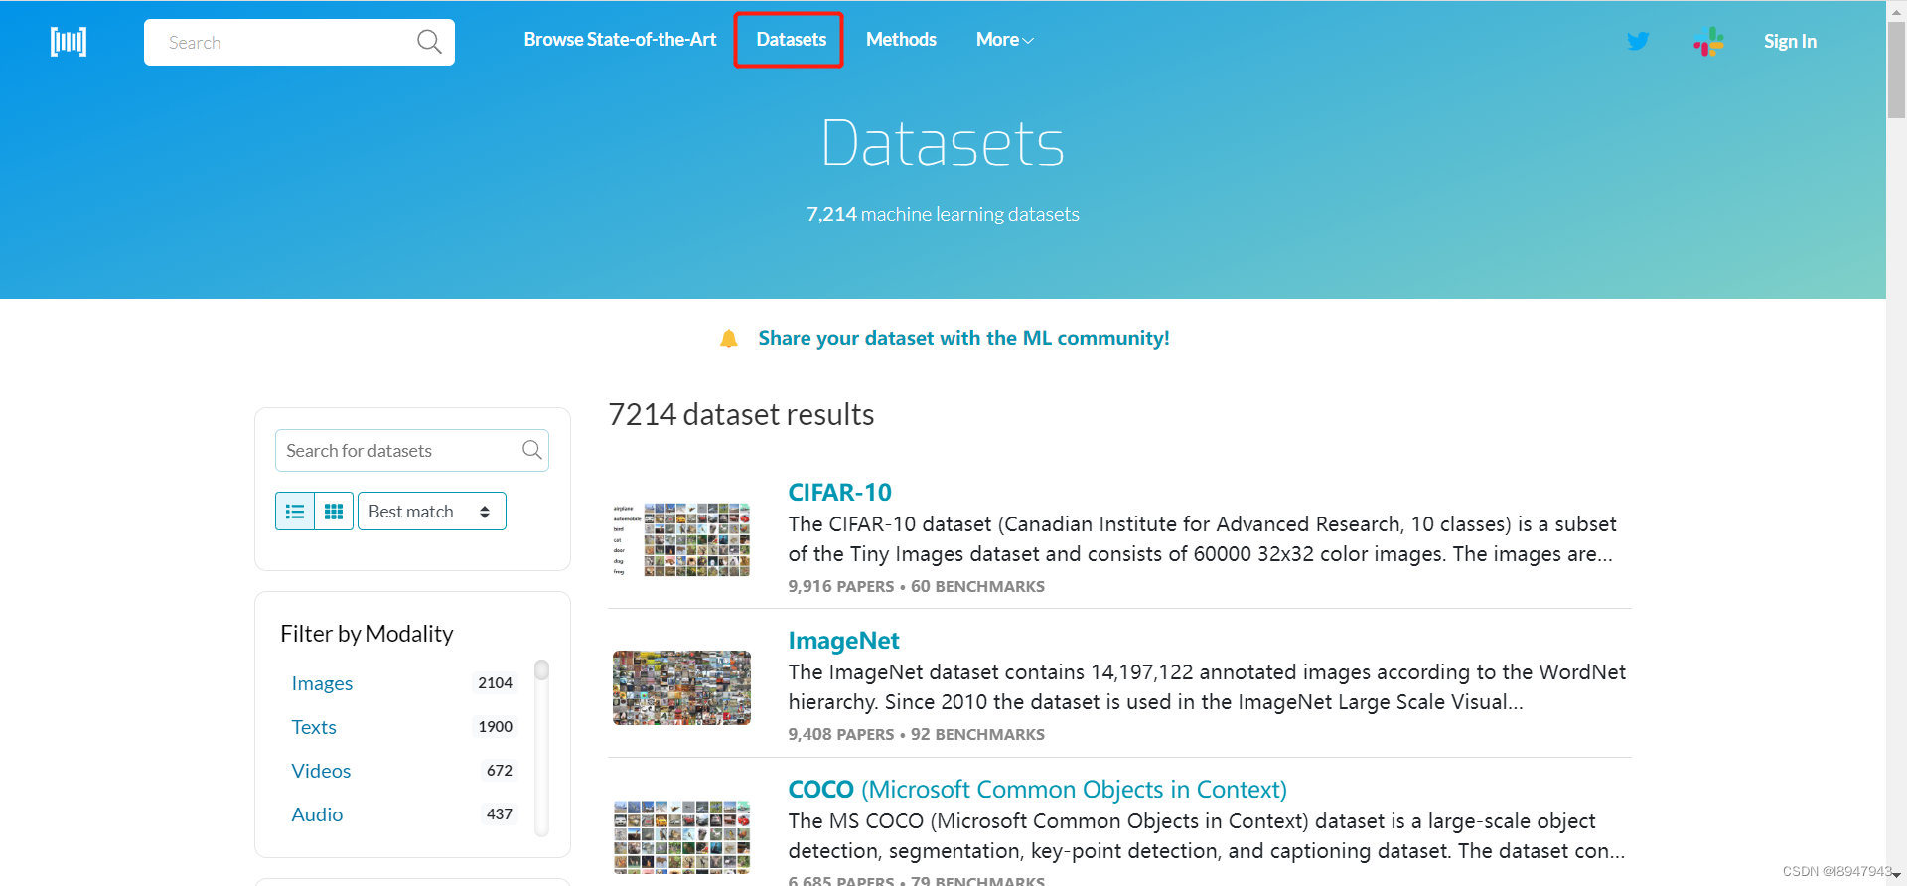The image size is (1907, 886).
Task: Open the ImageNet dataset title
Action: (843, 641)
